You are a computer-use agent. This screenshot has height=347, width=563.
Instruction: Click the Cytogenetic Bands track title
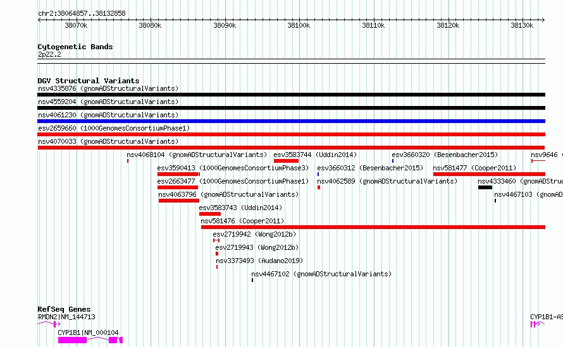coord(75,47)
